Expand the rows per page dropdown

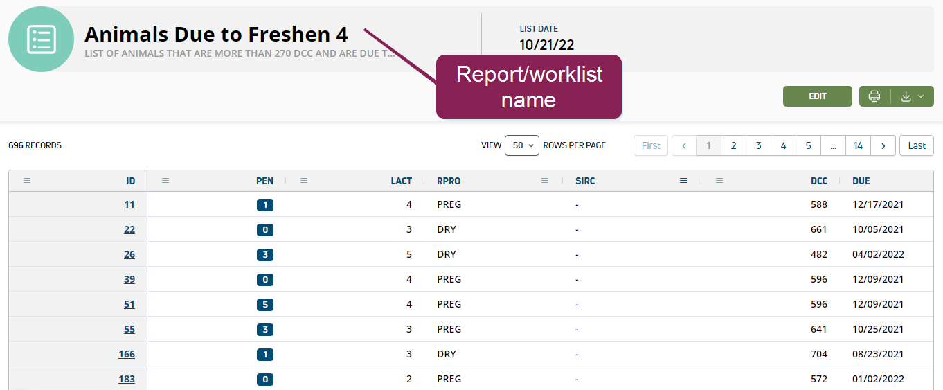click(521, 145)
